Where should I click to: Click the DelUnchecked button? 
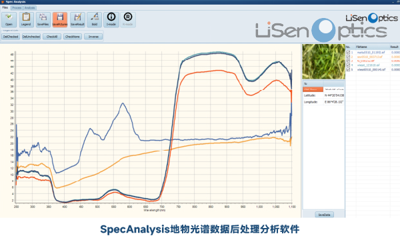(x=31, y=37)
